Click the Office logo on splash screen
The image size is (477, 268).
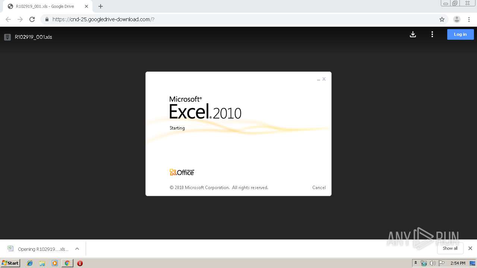click(182, 172)
